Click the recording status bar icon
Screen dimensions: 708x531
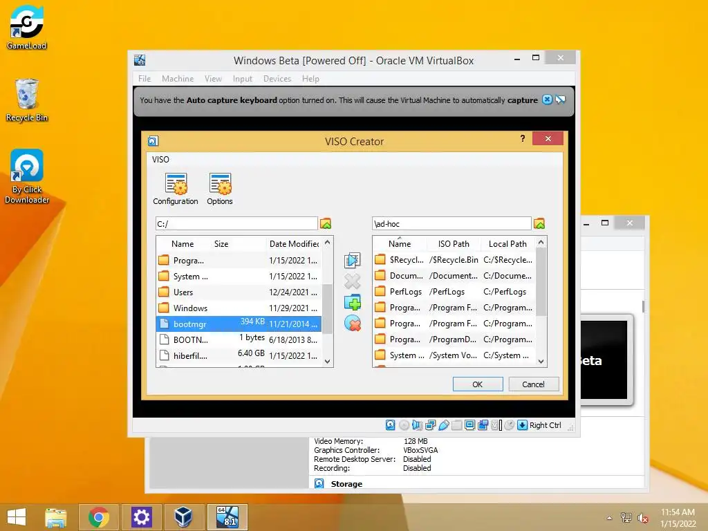click(483, 425)
